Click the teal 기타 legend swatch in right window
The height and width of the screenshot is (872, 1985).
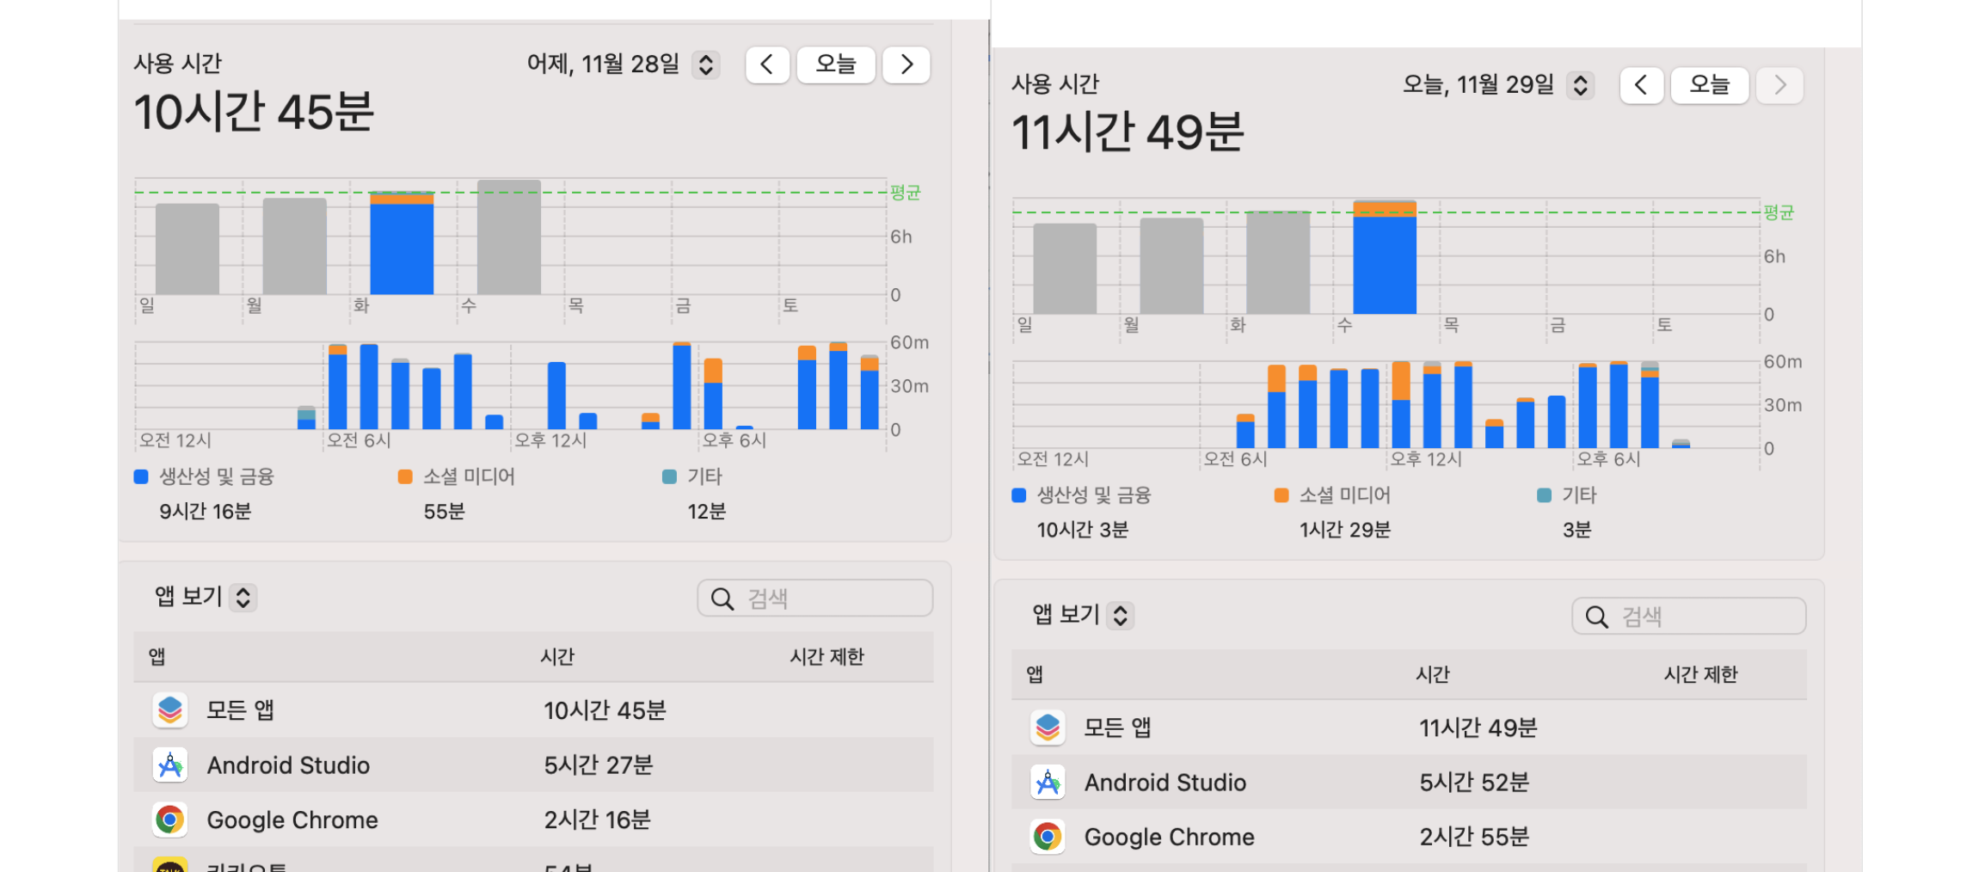1544,495
